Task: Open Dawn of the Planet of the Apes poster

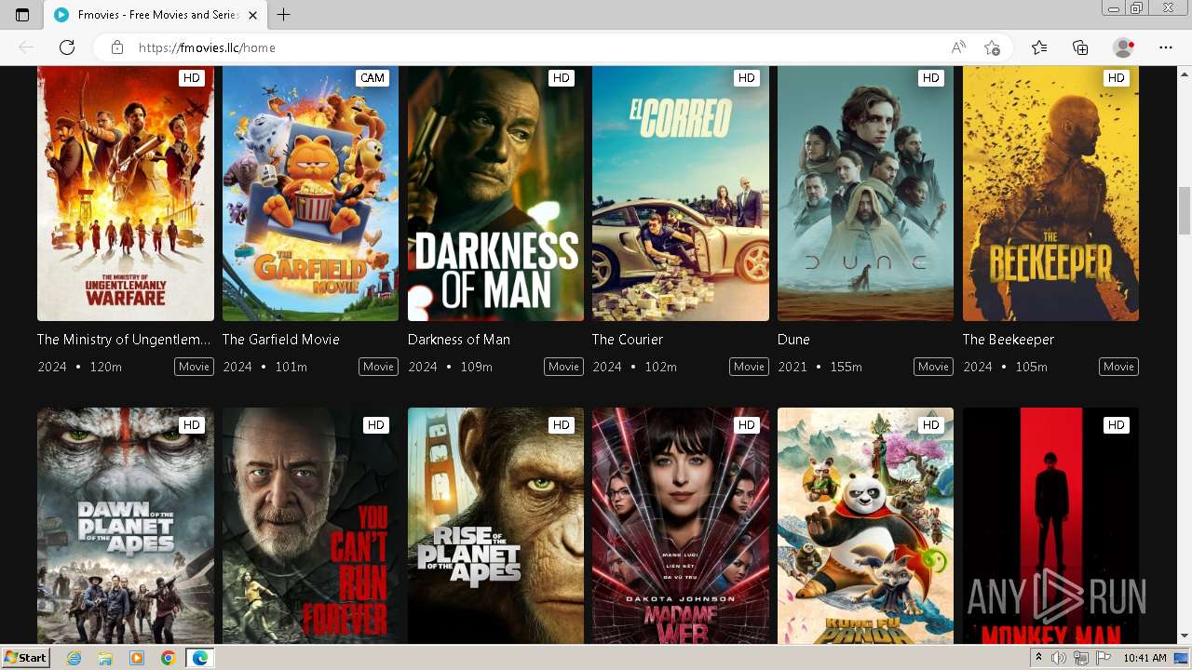Action: (126, 526)
